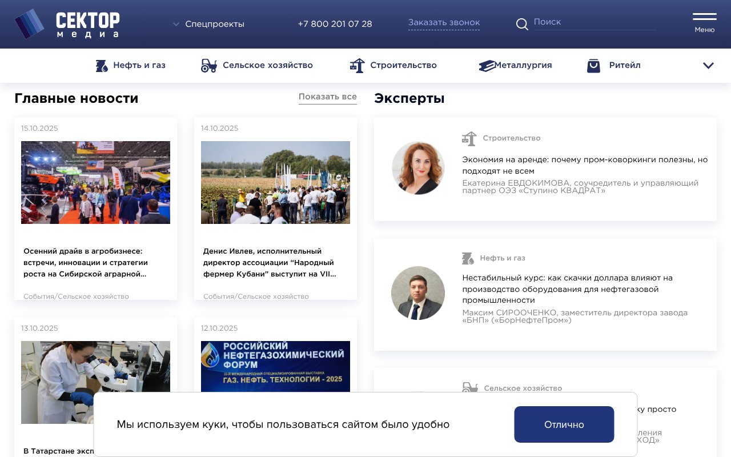Image resolution: width=731 pixels, height=457 pixels.
Task: Click the Поиск search input field
Action: [594, 22]
